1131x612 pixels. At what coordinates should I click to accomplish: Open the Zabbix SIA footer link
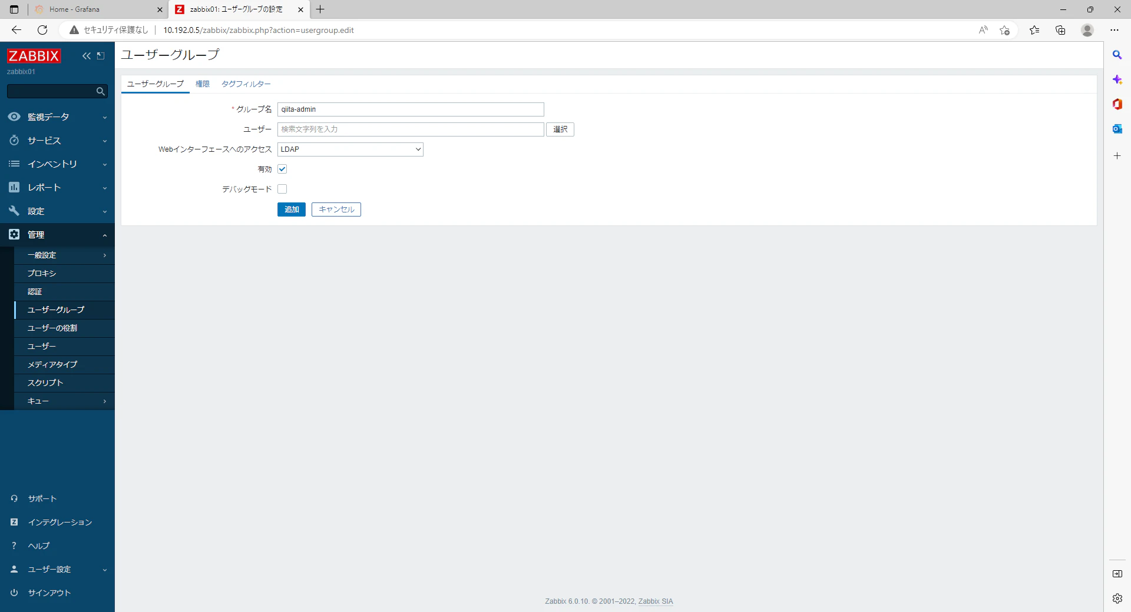click(656, 601)
